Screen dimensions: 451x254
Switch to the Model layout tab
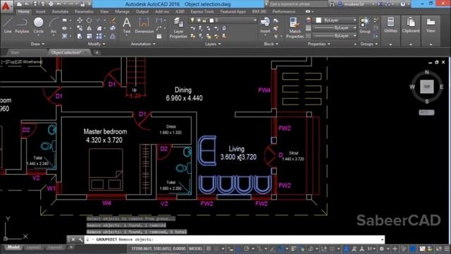(13, 247)
